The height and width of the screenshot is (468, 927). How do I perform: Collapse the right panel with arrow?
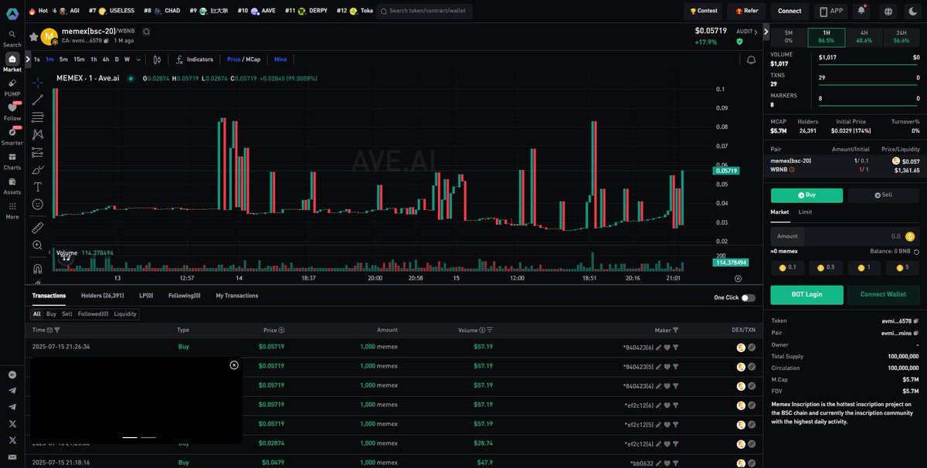click(766, 32)
